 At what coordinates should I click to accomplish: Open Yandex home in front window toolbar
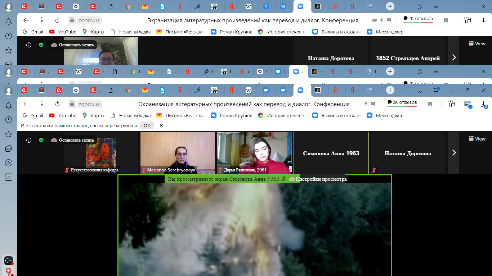(42, 104)
